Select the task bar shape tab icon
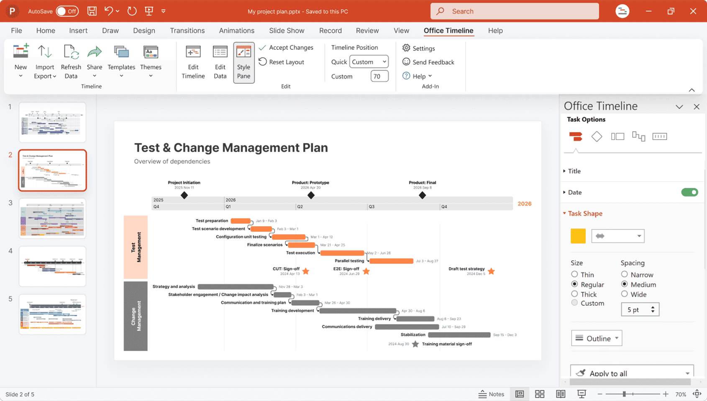707x401 pixels. (x=576, y=136)
